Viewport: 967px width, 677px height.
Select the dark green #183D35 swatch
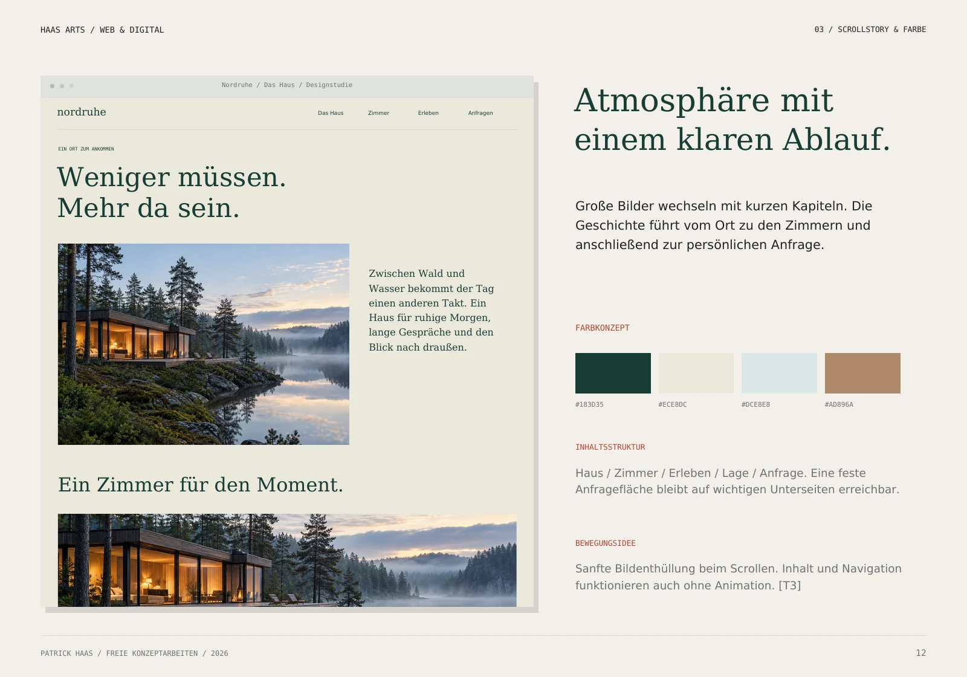[613, 373]
